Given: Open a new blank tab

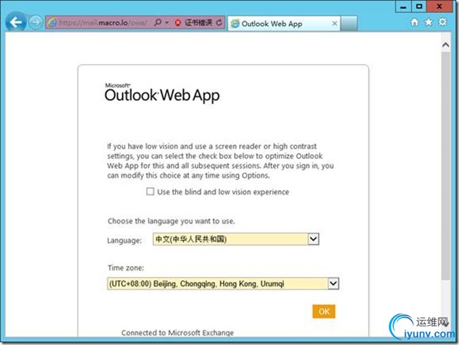Looking at the screenshot, I should click(x=349, y=24).
